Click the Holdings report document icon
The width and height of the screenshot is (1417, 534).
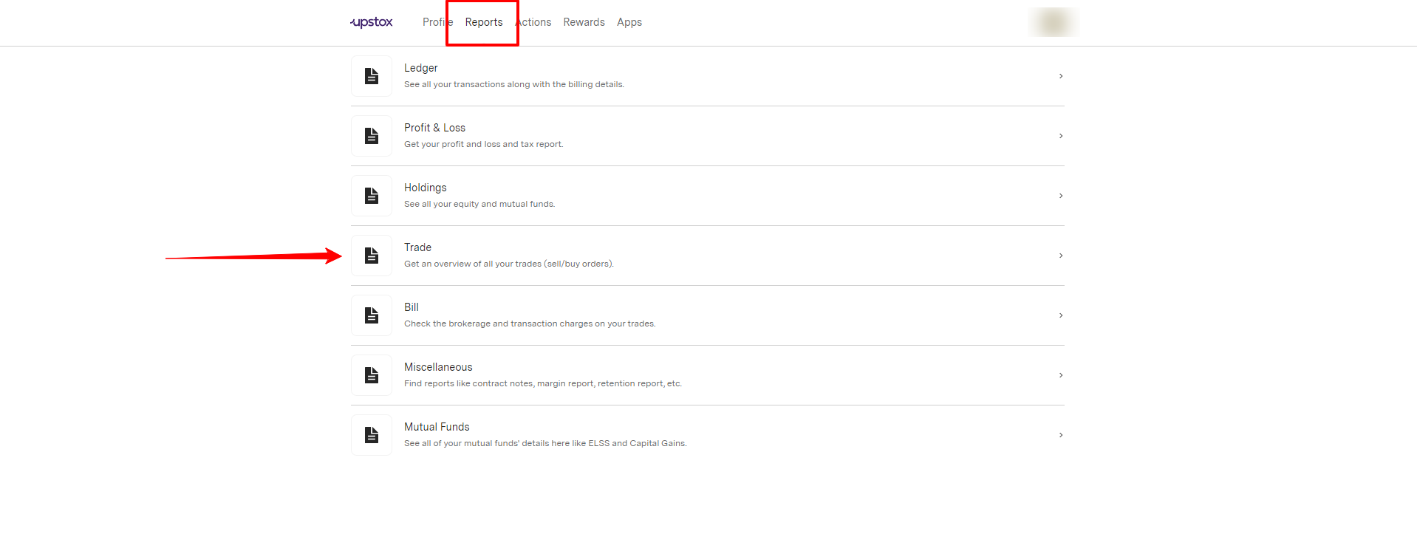(372, 196)
